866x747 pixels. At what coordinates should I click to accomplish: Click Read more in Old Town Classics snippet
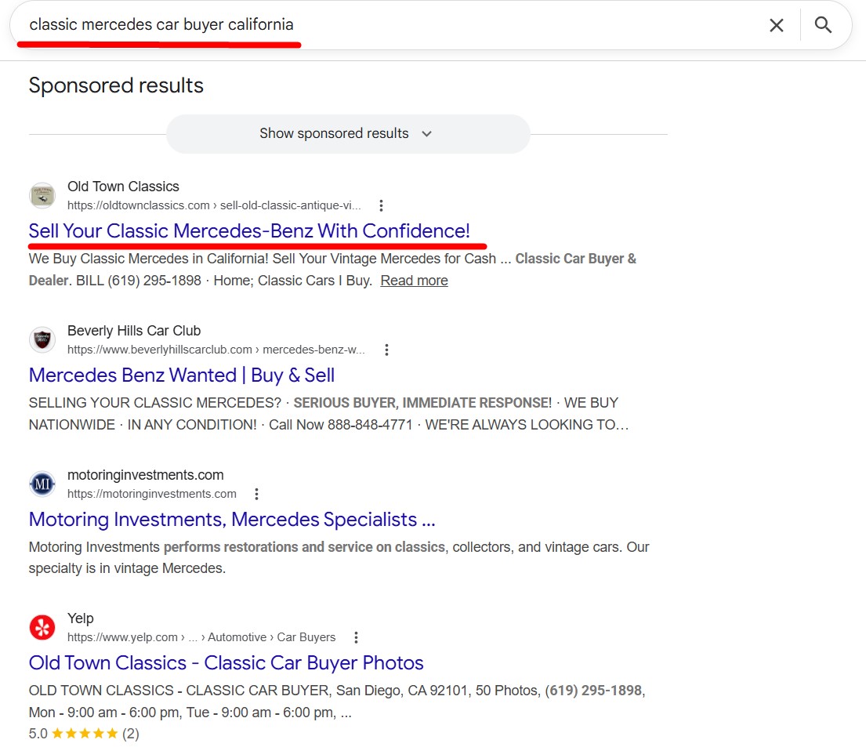pyautogui.click(x=414, y=281)
